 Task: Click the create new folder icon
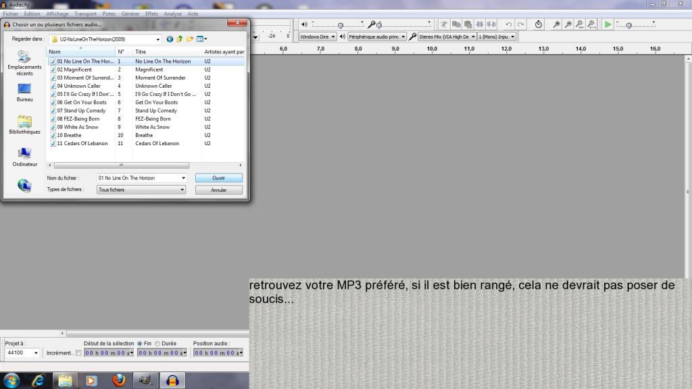[x=190, y=39]
